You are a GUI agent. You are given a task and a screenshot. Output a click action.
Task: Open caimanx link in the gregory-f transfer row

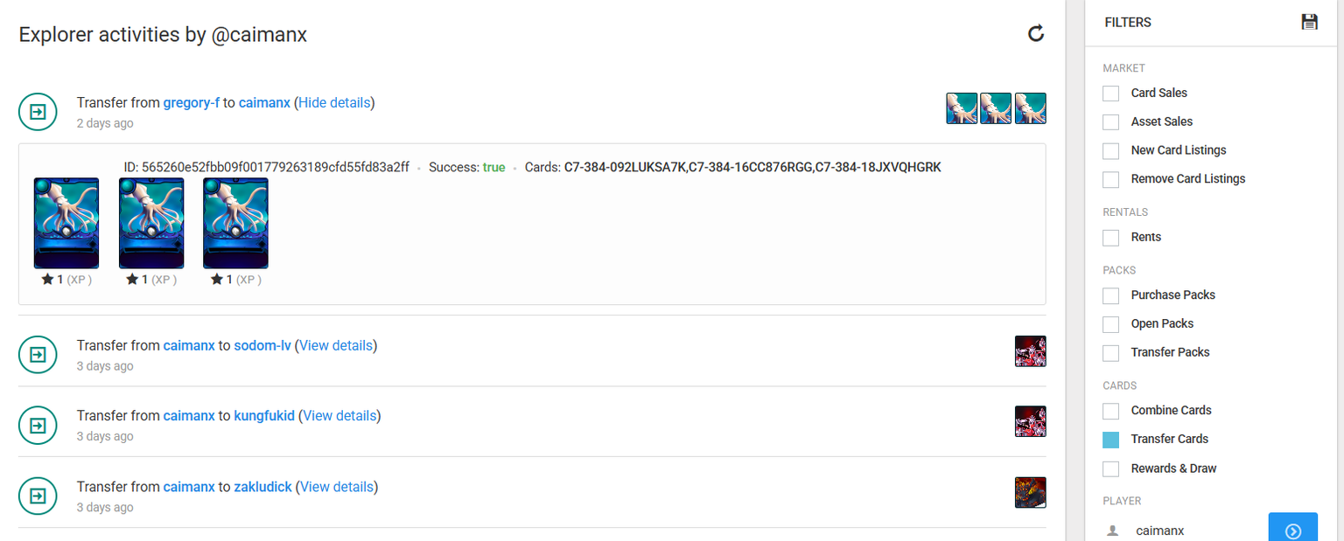pyautogui.click(x=264, y=102)
